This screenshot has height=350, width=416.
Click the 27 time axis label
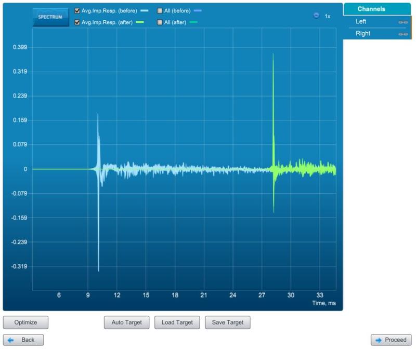click(x=262, y=295)
